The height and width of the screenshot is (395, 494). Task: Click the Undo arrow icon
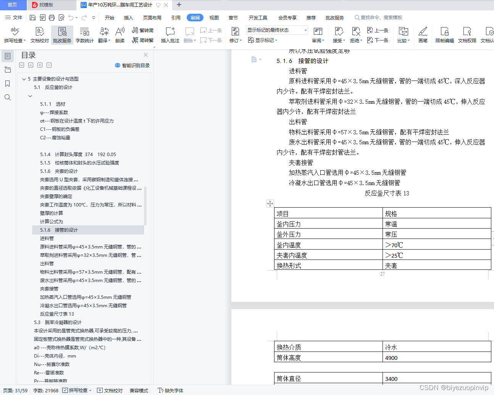click(71, 18)
